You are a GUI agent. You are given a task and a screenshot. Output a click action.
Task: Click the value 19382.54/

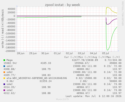pos(10,63)
